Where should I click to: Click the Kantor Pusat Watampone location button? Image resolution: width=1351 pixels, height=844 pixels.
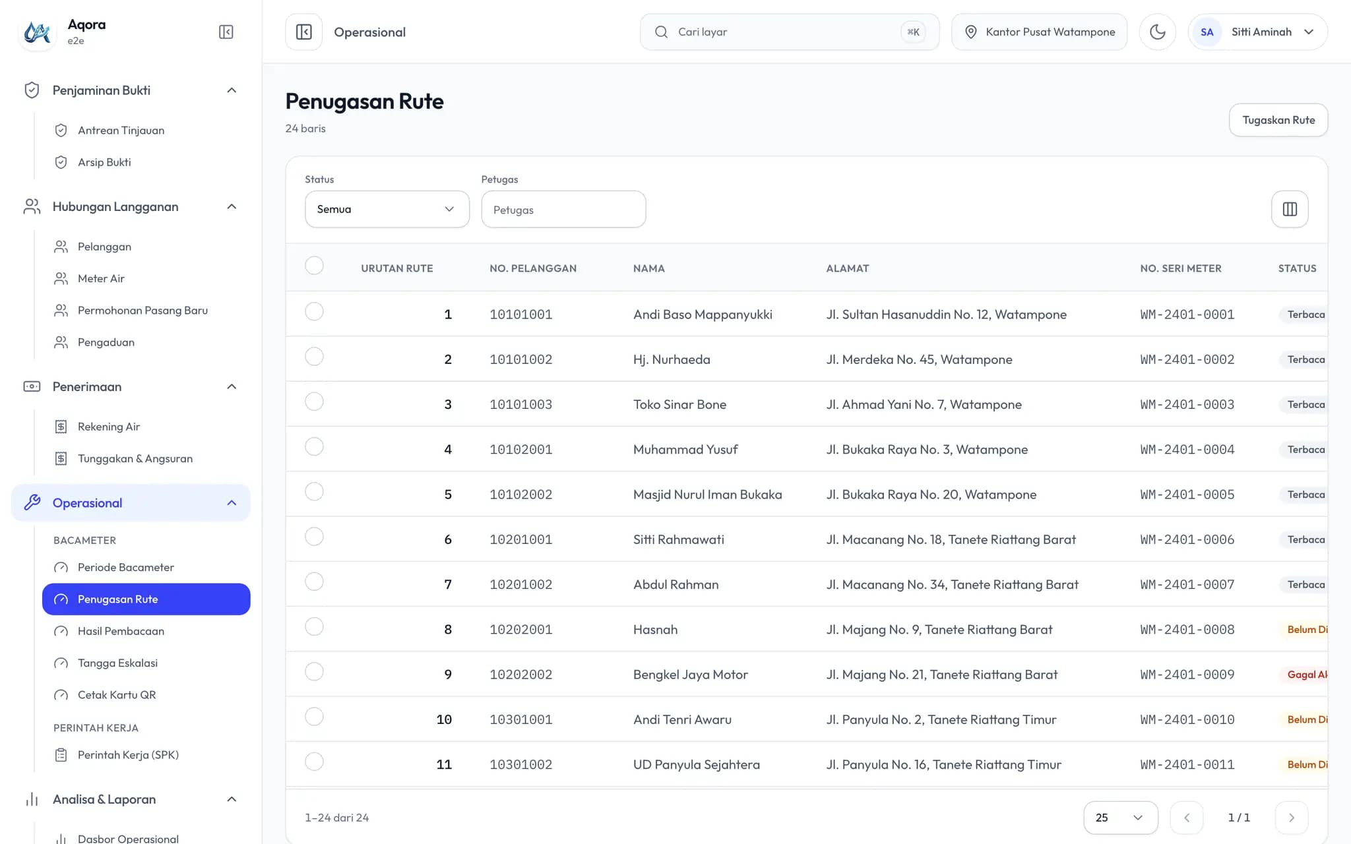pos(1040,32)
